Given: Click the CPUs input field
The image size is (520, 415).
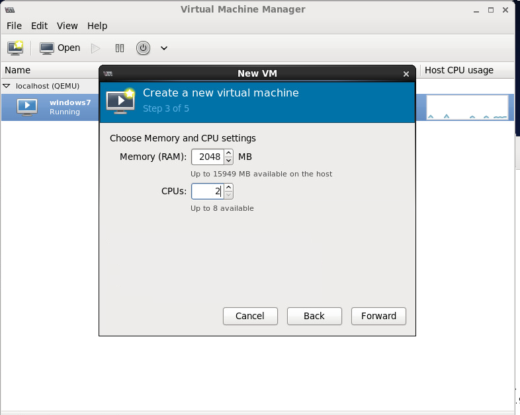Looking at the screenshot, I should (x=208, y=191).
